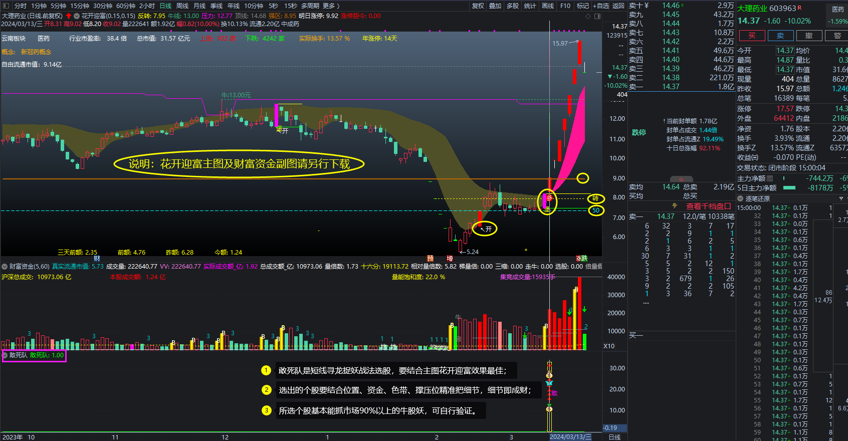Screen dimensions: 848x441
Task: Click the 标记 mark toolbar button
Action: click(x=583, y=6)
